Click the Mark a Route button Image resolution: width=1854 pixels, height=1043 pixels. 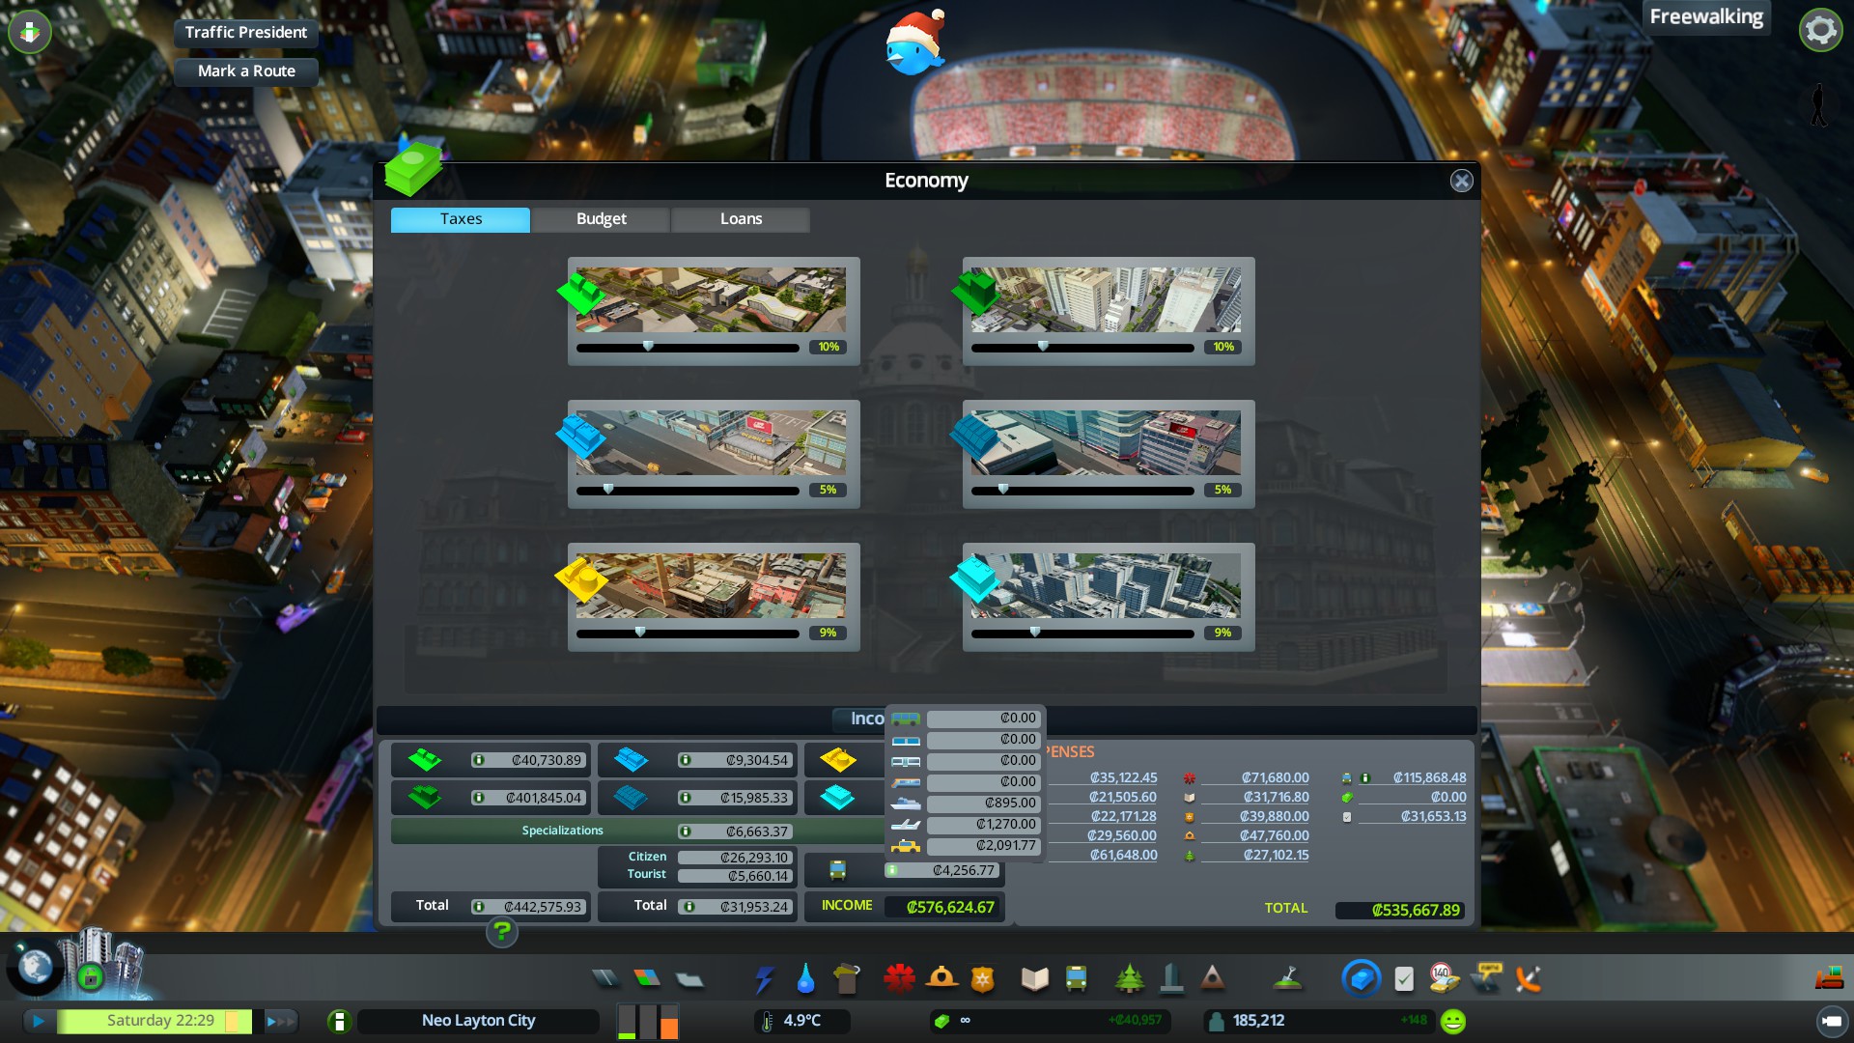pos(245,71)
